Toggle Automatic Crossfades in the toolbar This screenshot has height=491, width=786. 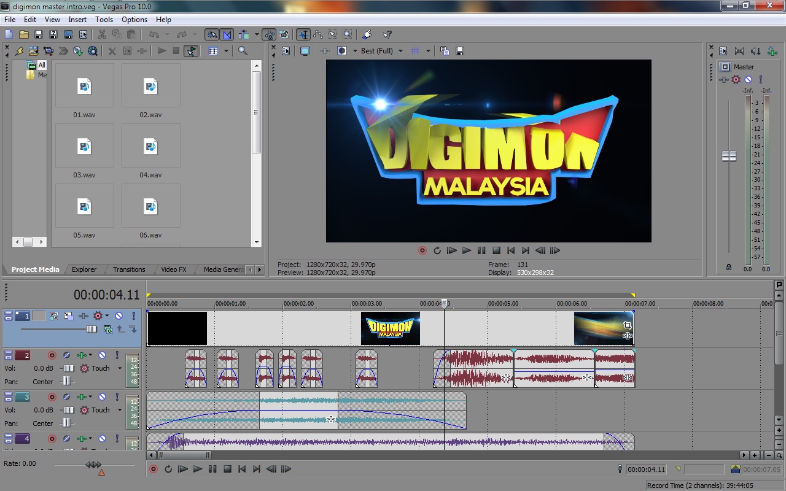point(227,34)
